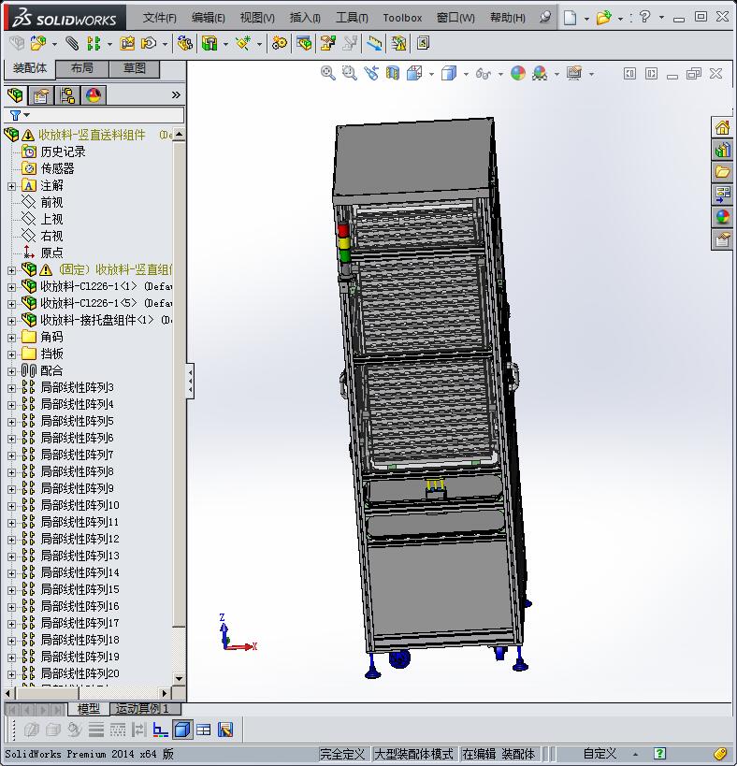This screenshot has height=766, width=737.
Task: Select the 原点 origin item
Action: pyautogui.click(x=51, y=253)
